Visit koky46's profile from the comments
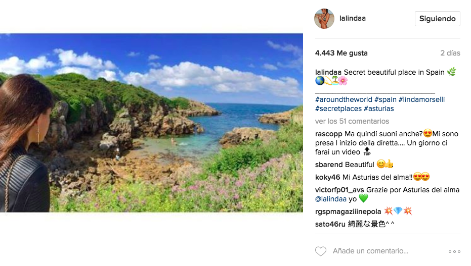The width and height of the screenshot is (471, 266). tap(328, 177)
